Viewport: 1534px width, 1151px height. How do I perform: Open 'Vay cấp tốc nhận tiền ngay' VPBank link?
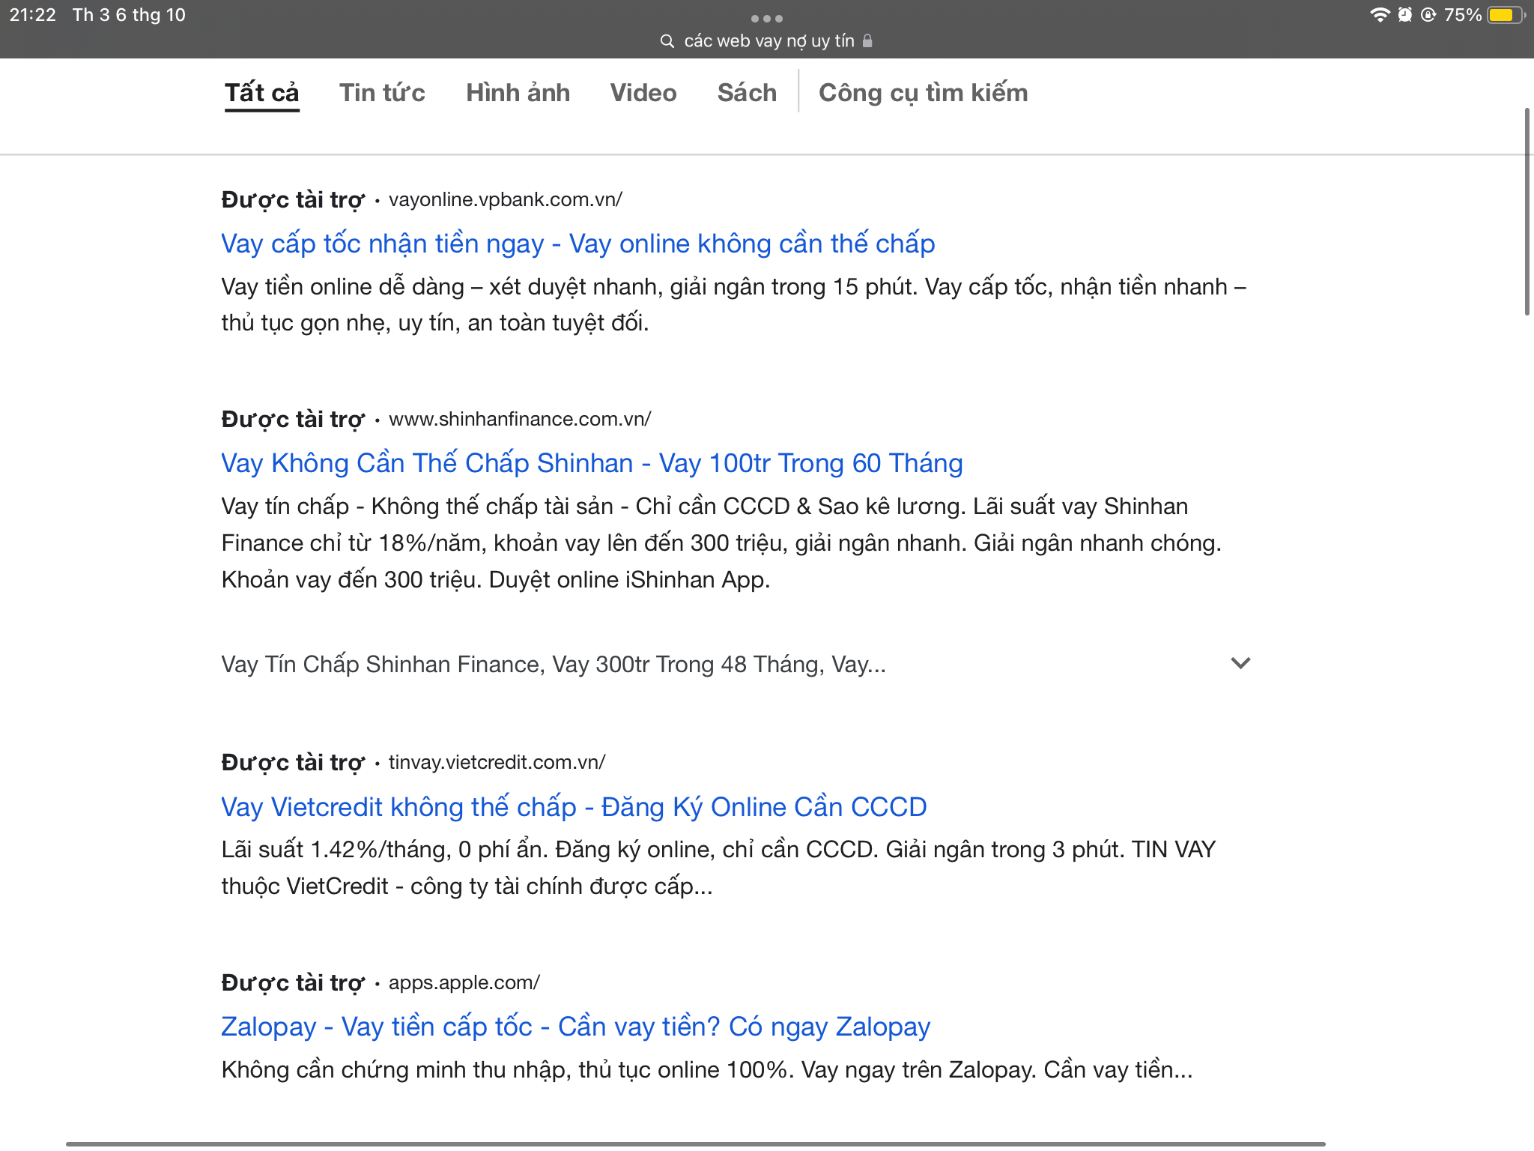pyautogui.click(x=577, y=244)
